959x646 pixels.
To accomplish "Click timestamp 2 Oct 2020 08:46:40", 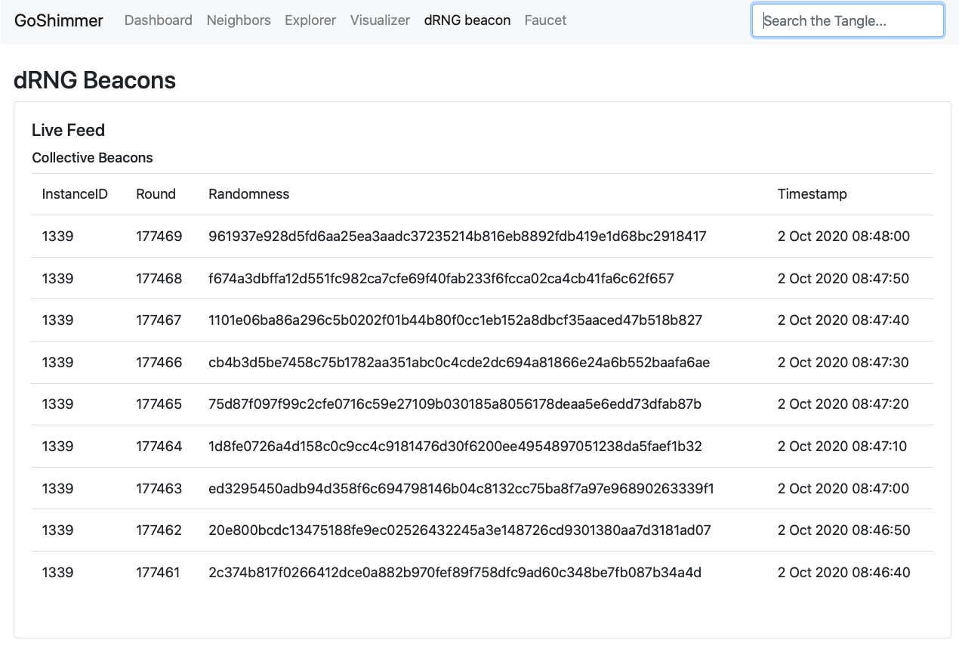I will pos(844,573).
